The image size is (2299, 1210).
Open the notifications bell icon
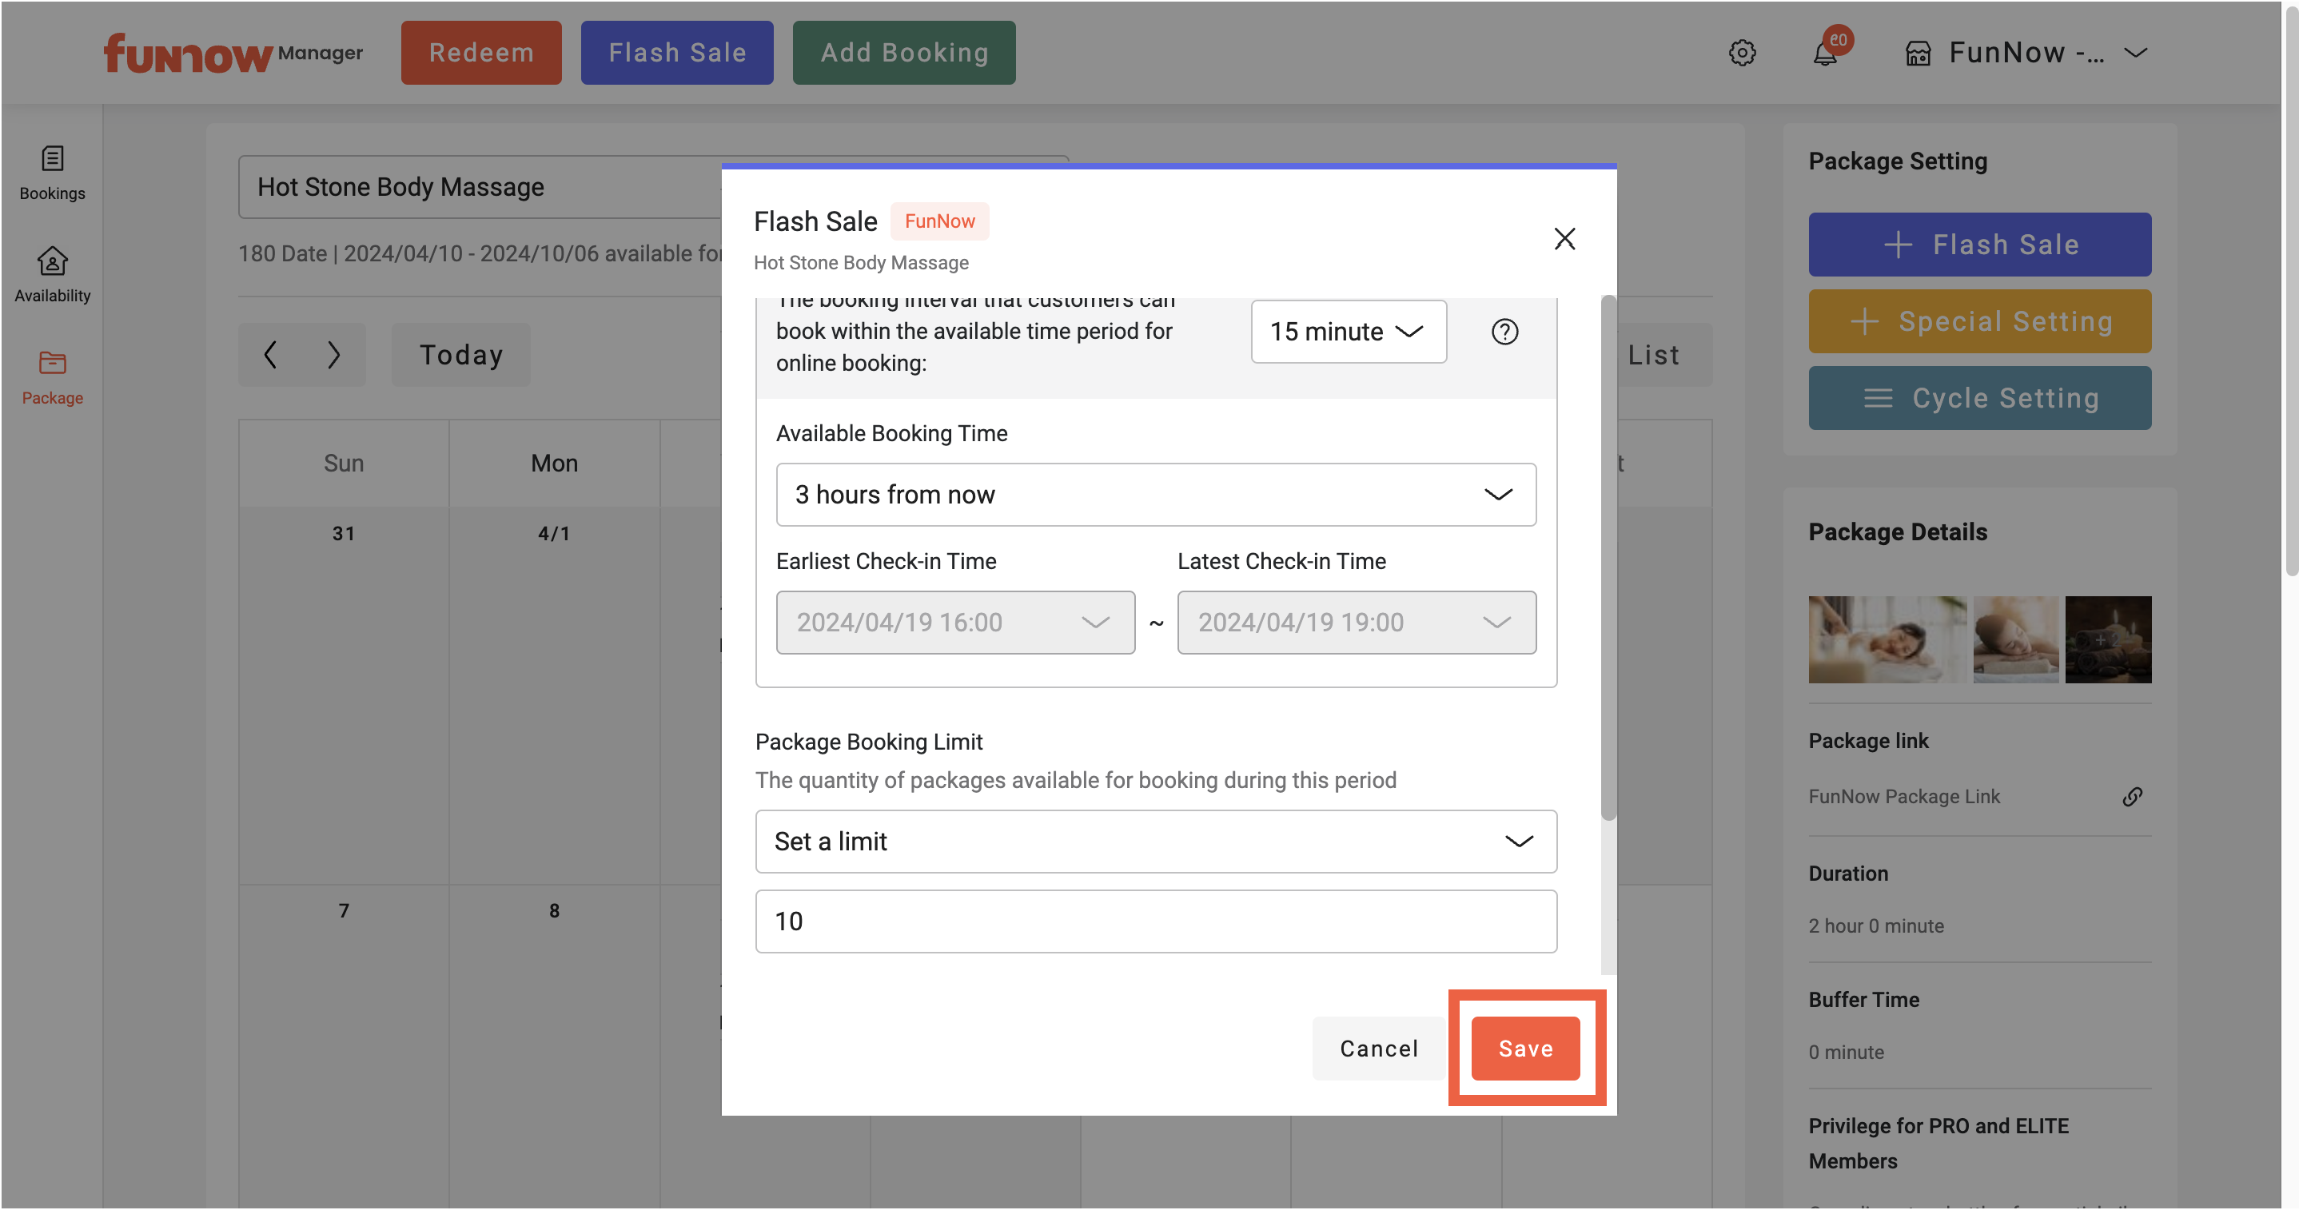pyautogui.click(x=1824, y=53)
